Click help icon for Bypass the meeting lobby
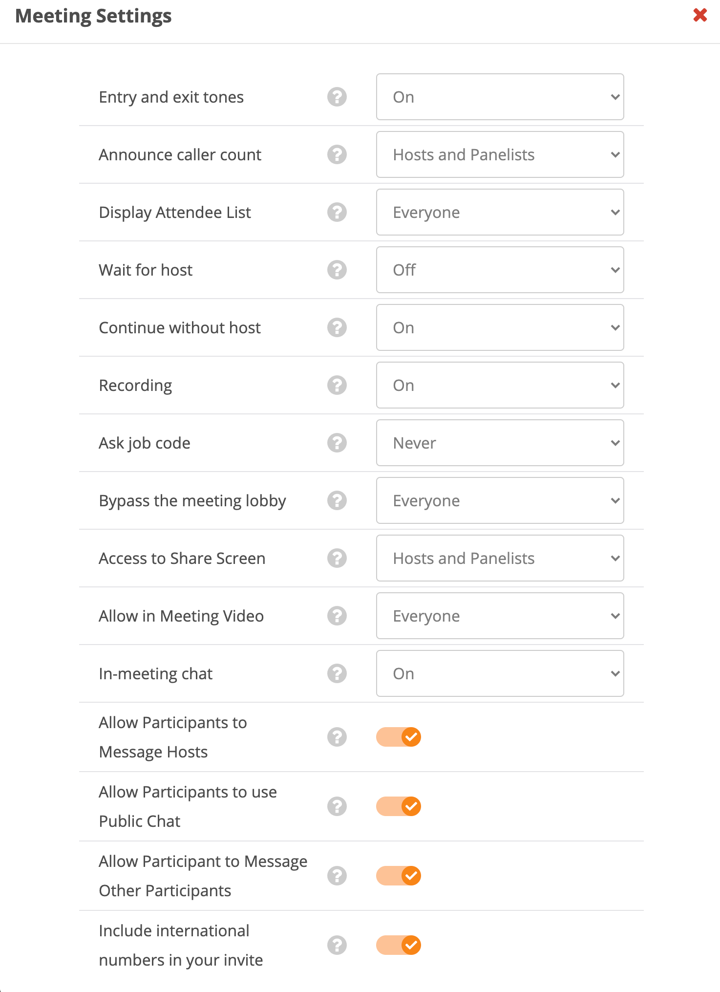This screenshot has height=992, width=720. [337, 500]
